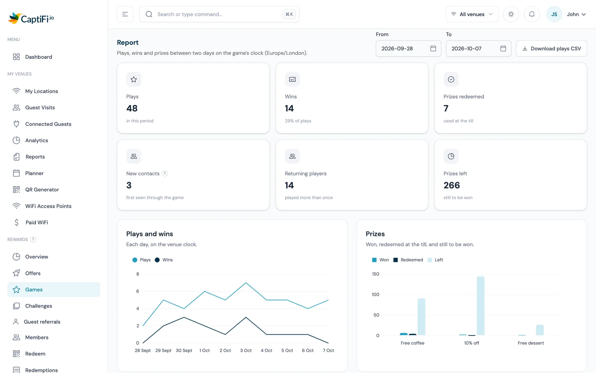
Task: Toggle light/dark theme sun icon
Action: 511,14
